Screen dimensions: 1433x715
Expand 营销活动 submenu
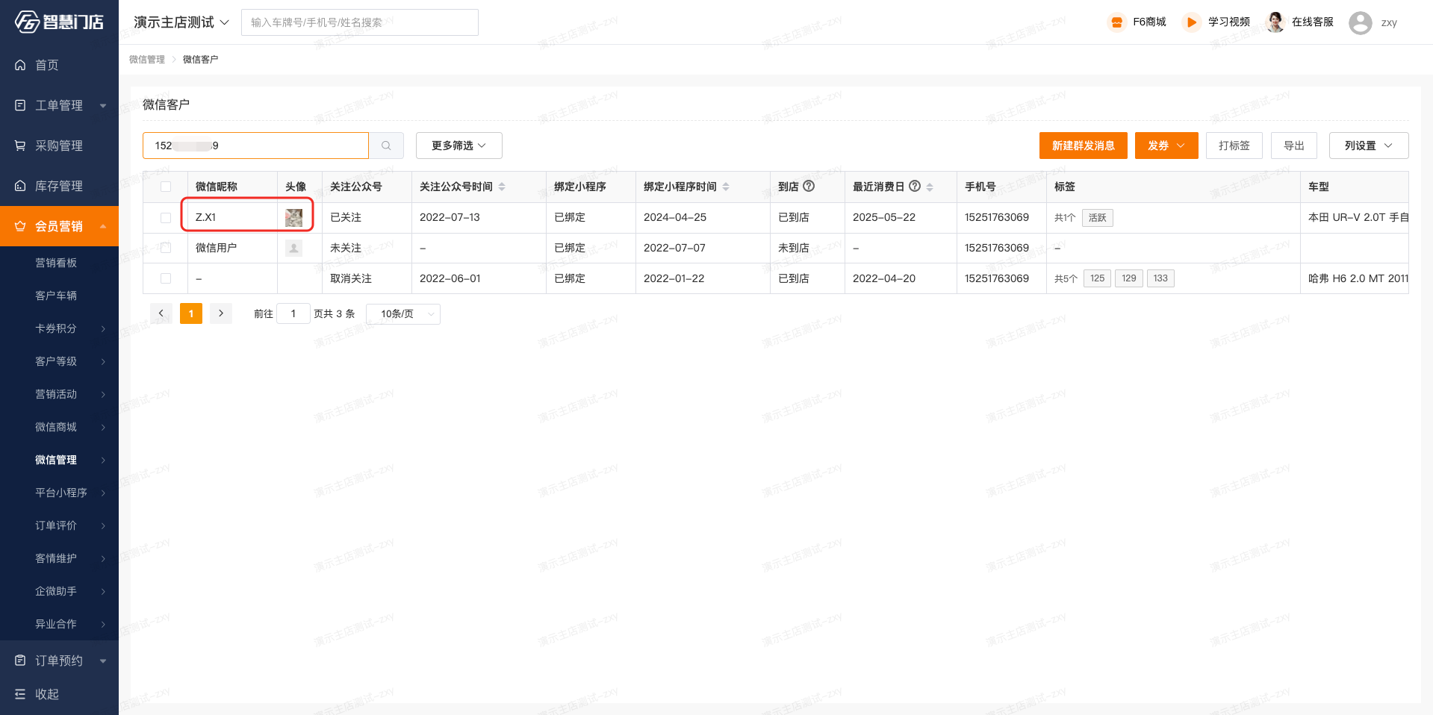[103, 394]
